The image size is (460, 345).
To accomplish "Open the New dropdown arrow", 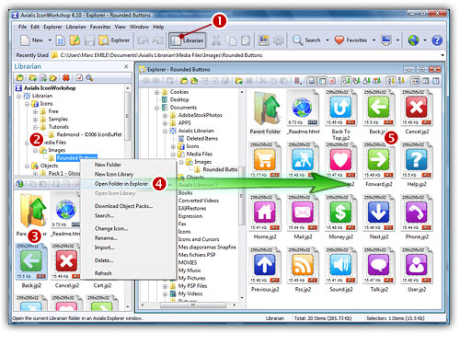I will pyautogui.click(x=50, y=40).
